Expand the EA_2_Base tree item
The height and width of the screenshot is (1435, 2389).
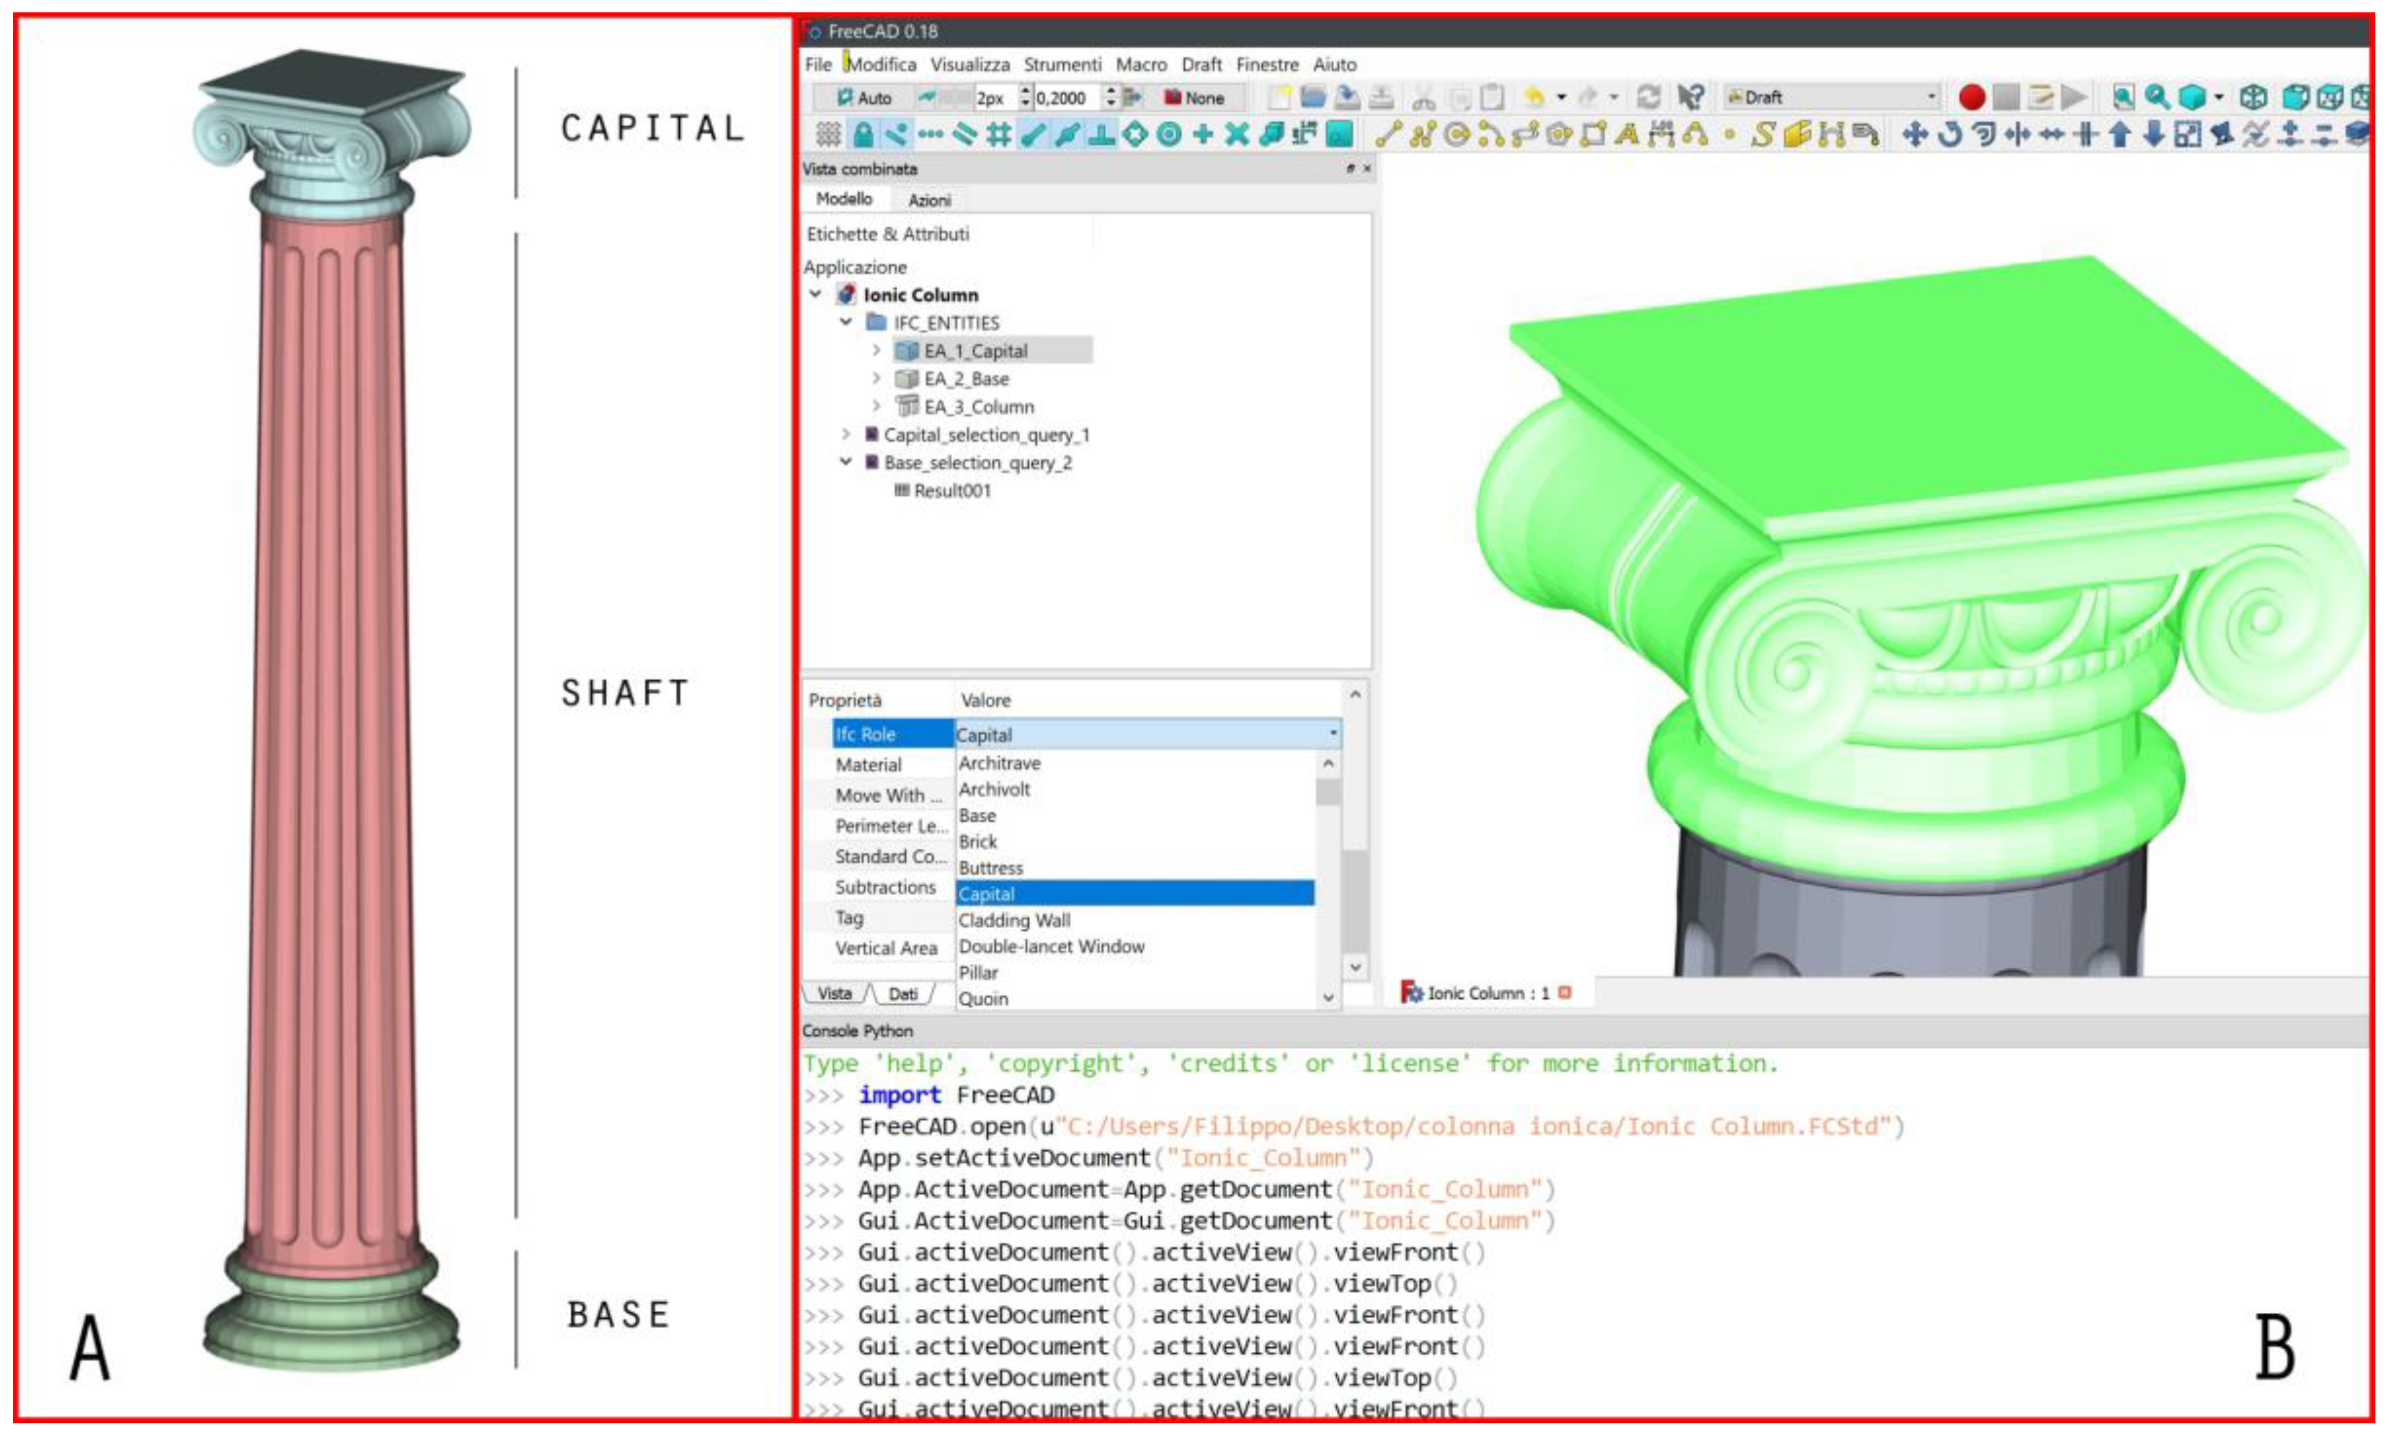tap(876, 378)
